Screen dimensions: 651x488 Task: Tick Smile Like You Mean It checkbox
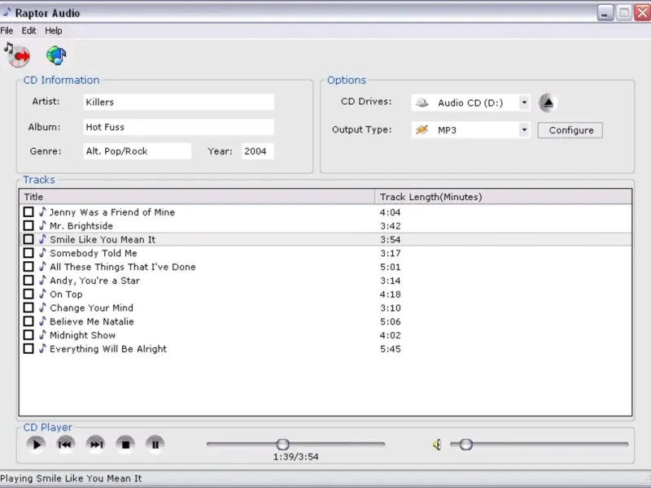coord(28,239)
